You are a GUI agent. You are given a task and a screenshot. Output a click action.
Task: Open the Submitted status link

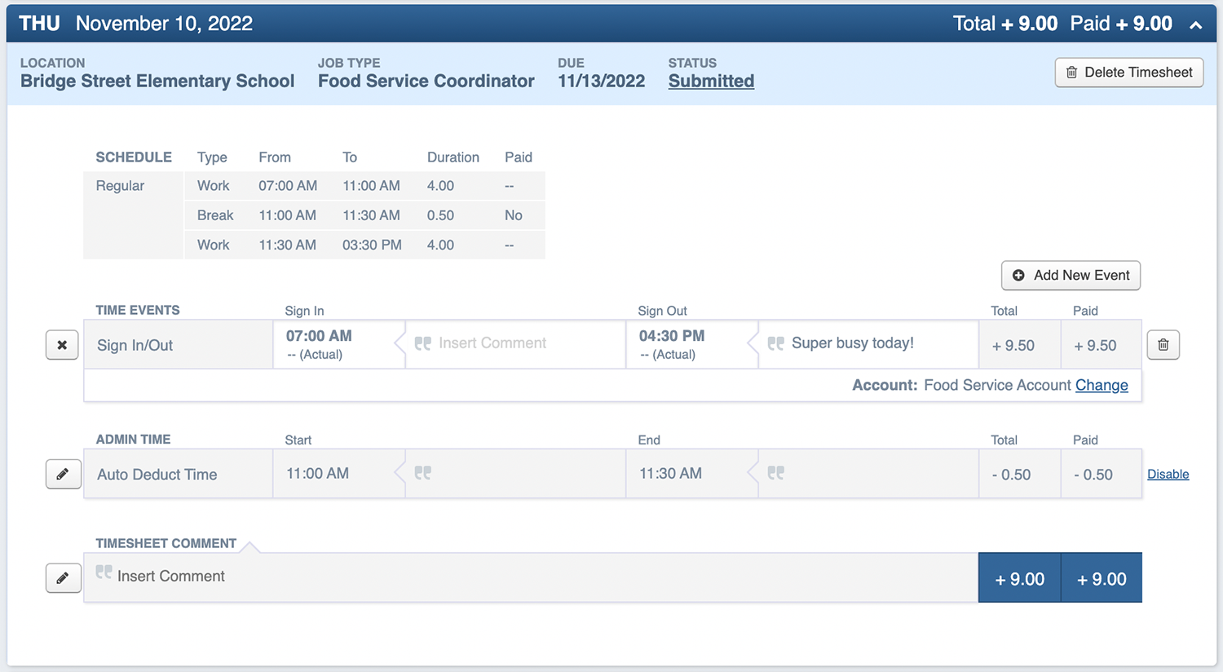[x=711, y=81]
